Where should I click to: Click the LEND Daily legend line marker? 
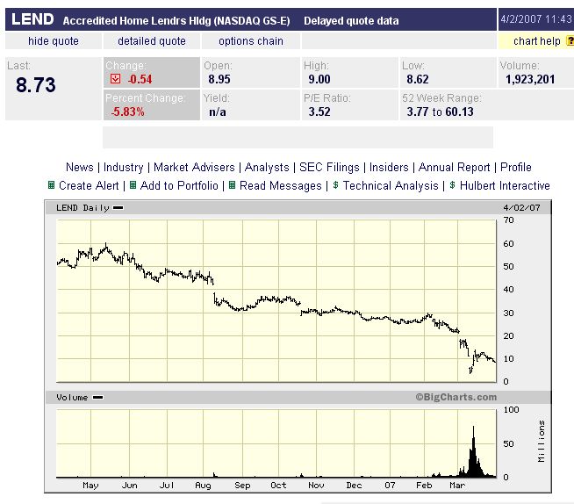(118, 208)
